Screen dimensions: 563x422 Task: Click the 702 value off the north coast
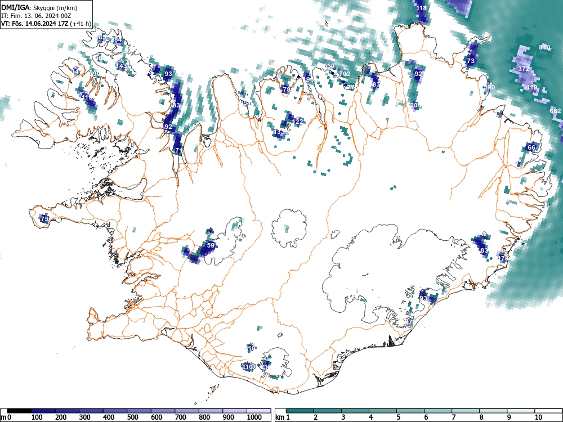pos(345,74)
